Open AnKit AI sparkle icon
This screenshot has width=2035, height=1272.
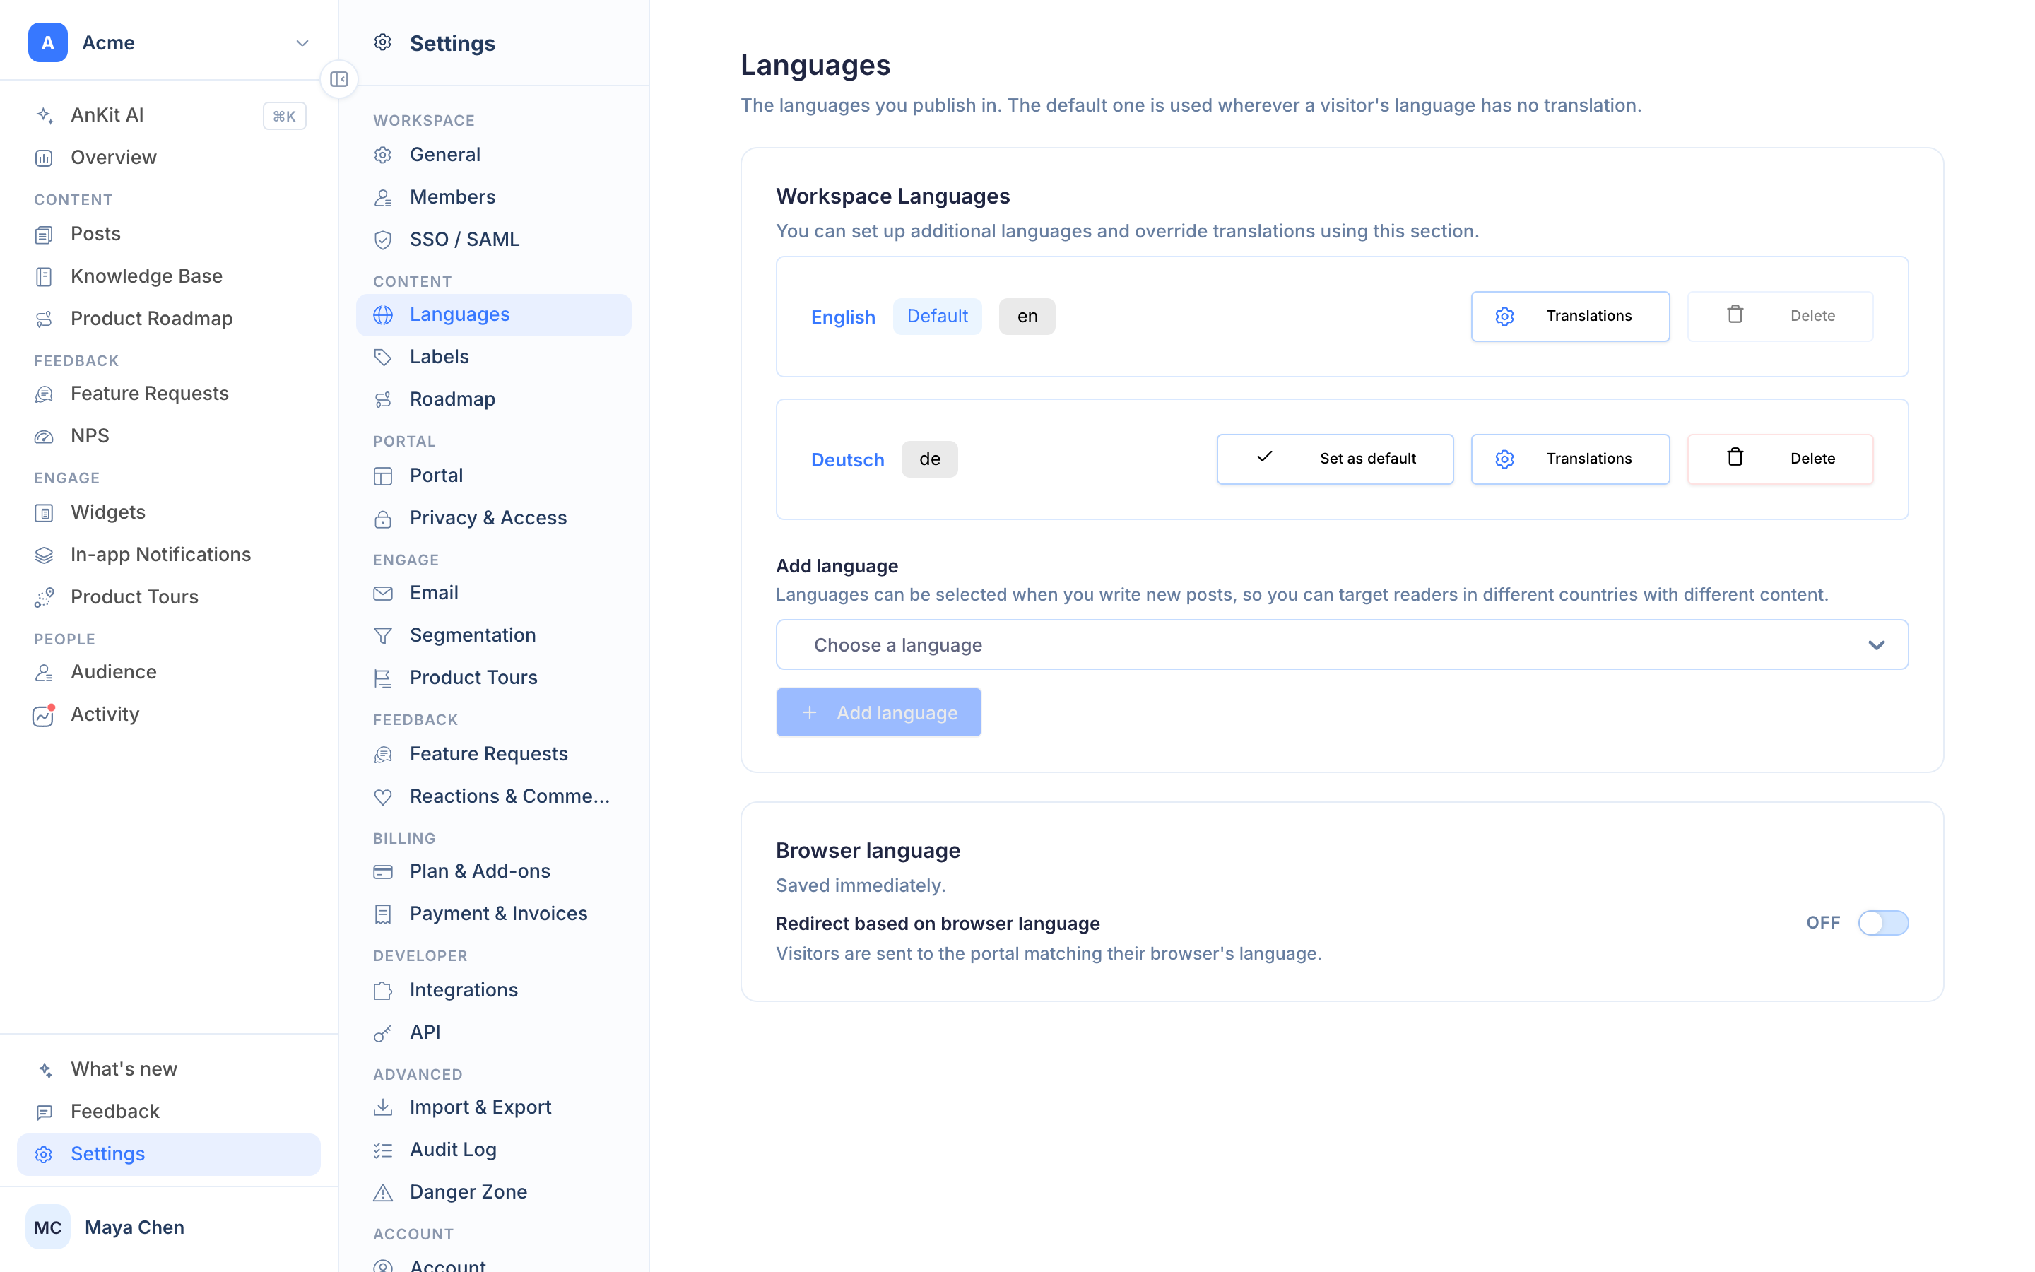pos(45,115)
